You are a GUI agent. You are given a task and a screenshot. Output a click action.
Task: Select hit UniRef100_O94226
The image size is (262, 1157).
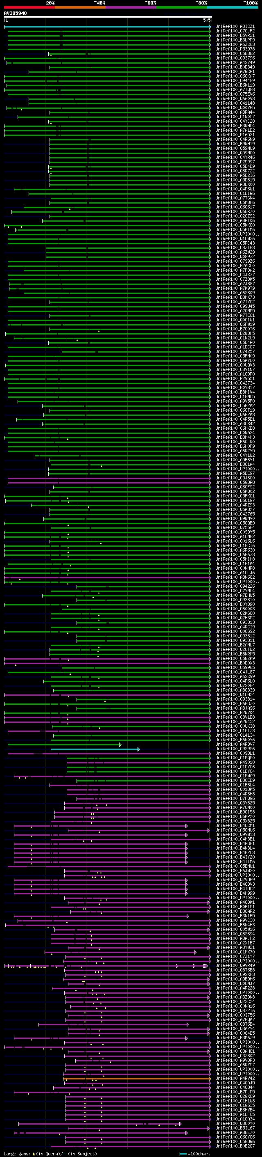(x=235, y=586)
